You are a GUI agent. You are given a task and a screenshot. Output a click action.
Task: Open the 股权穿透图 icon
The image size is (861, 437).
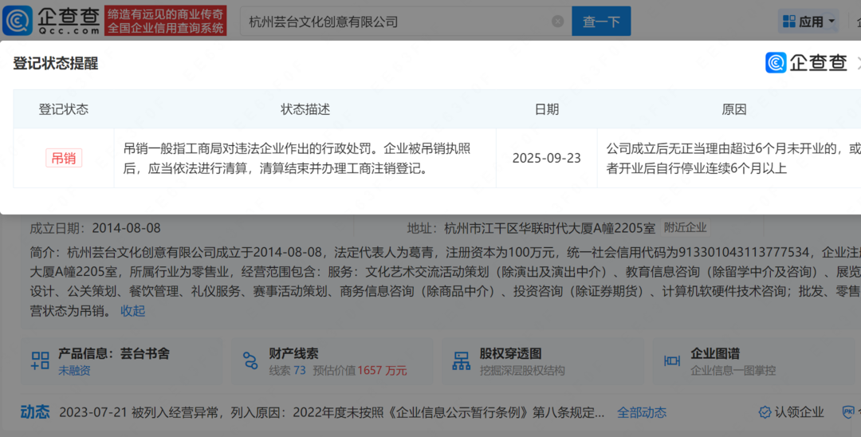pos(462,360)
